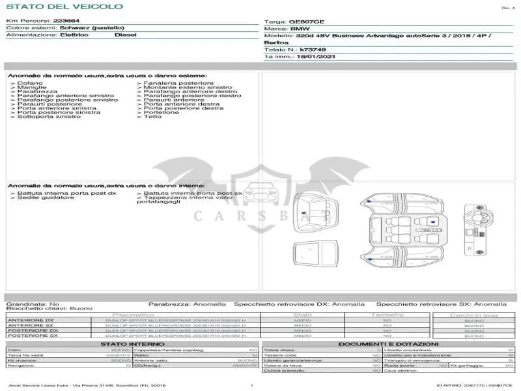The image size is (521, 391).
Task: Click 'Porta posteriore destra' entry
Action: [184, 108]
